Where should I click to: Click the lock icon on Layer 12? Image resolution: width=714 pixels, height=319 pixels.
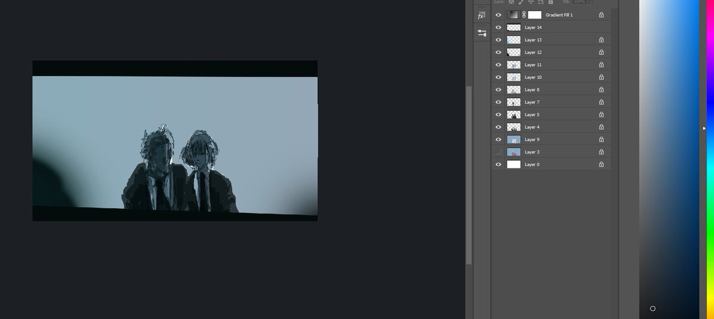coord(602,52)
